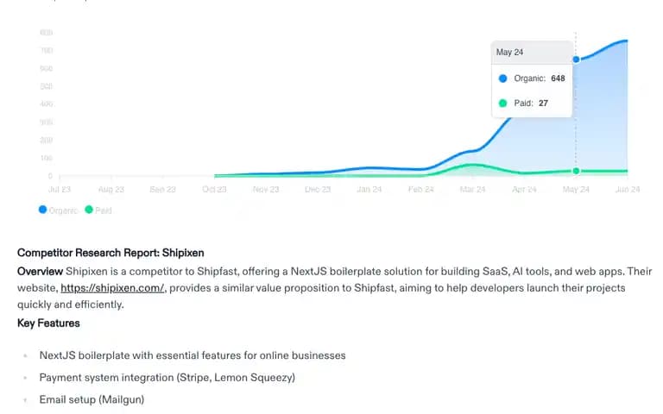This screenshot has width=663, height=414.
Task: Click the Jul 23 axis label
Action: click(x=60, y=189)
